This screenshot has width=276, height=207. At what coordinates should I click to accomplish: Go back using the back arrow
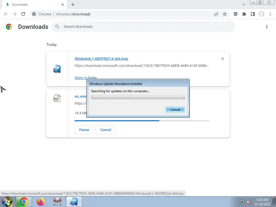[x=6, y=14]
